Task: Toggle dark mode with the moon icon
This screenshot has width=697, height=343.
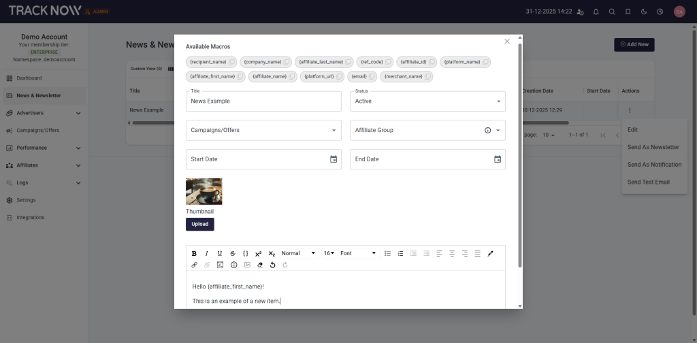Action: tap(644, 12)
